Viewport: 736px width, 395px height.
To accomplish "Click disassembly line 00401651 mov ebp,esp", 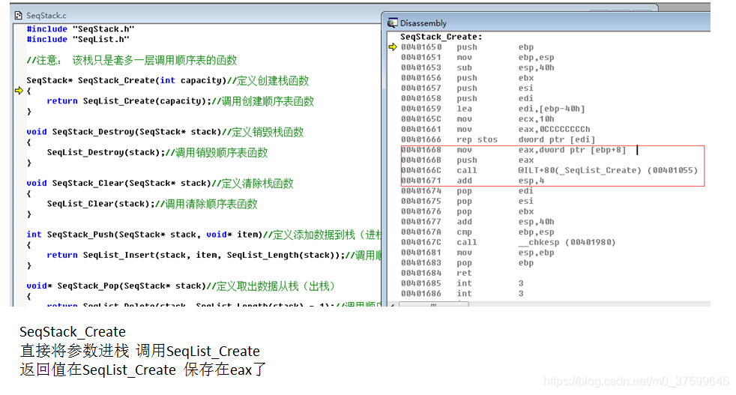I will click(x=477, y=57).
